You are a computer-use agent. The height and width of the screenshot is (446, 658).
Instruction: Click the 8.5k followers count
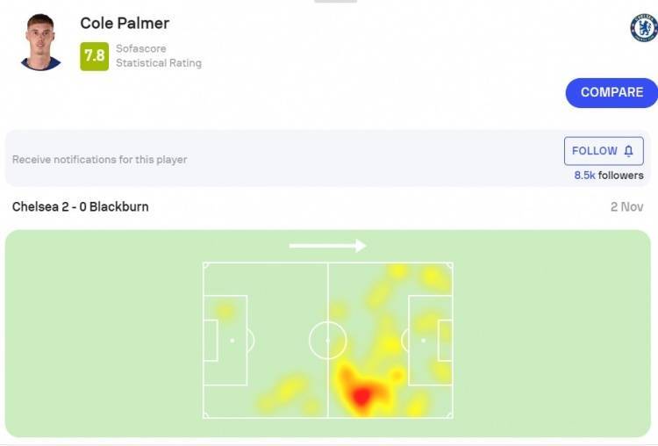[x=609, y=175]
